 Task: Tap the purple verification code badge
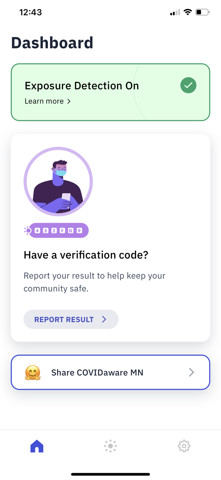59,230
